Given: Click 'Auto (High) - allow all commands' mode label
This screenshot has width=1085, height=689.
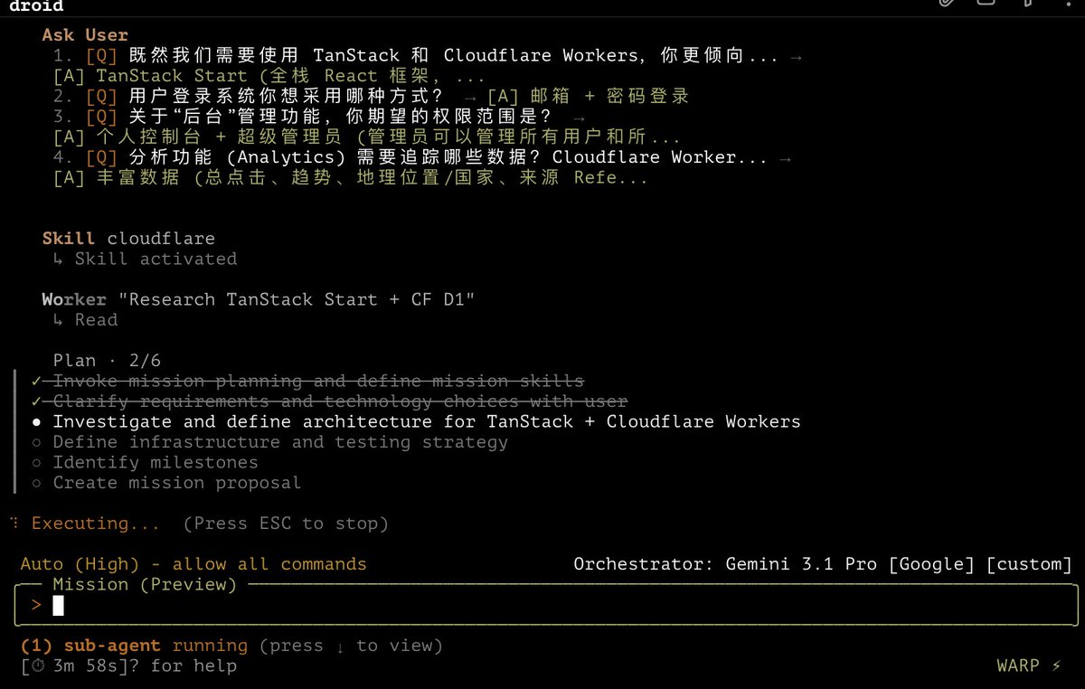Looking at the screenshot, I should (x=193, y=564).
